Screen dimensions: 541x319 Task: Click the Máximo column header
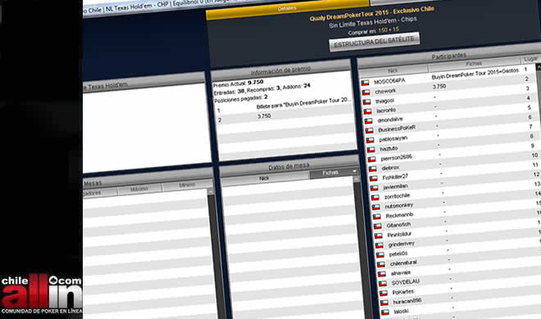pyautogui.click(x=139, y=189)
